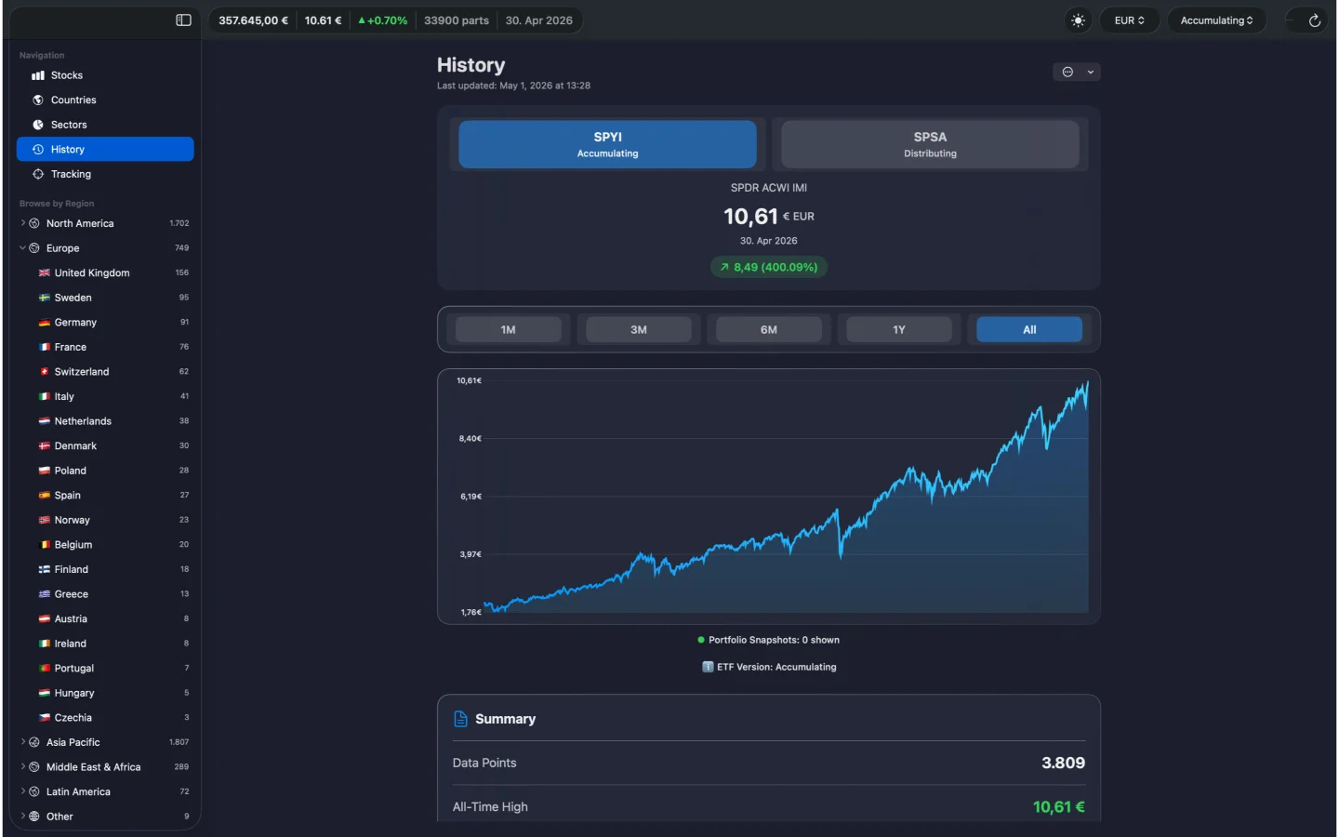Open the Sectors navigation item

(105, 125)
